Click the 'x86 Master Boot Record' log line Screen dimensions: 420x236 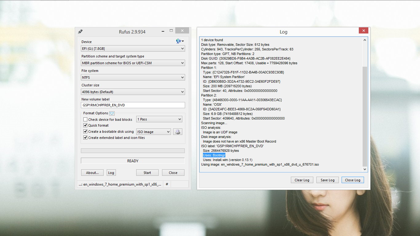[240, 141]
